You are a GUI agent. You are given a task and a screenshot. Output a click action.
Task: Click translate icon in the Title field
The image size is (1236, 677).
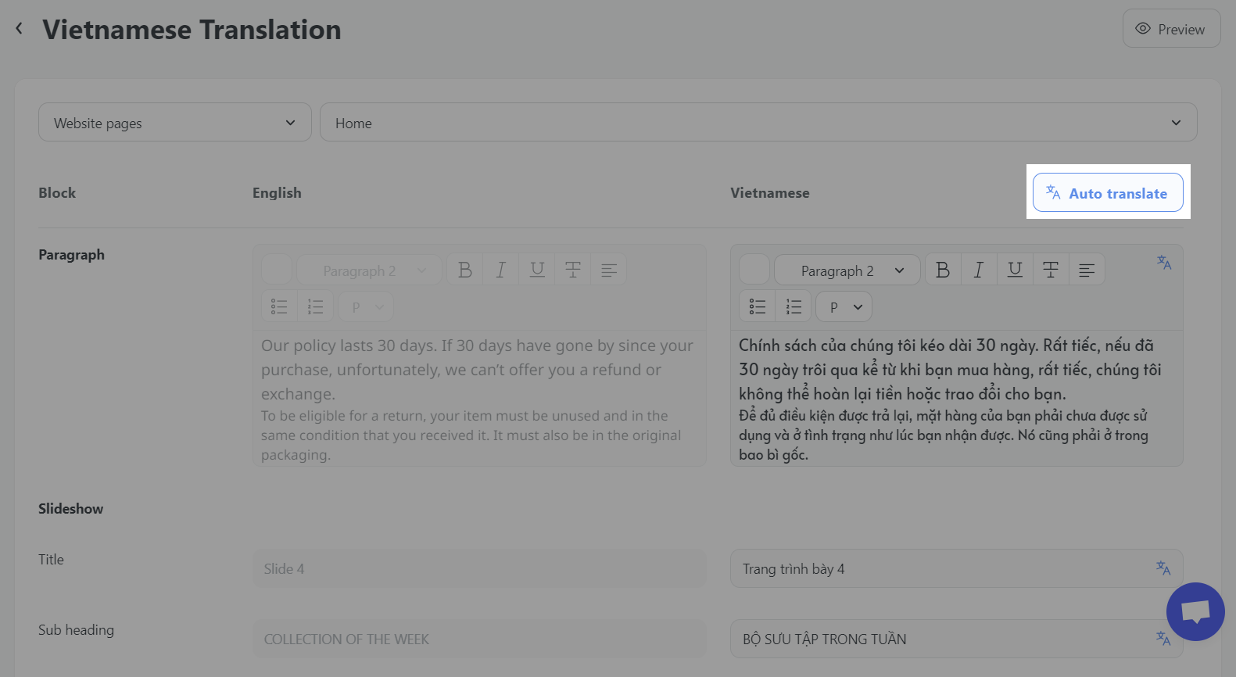[x=1163, y=568]
